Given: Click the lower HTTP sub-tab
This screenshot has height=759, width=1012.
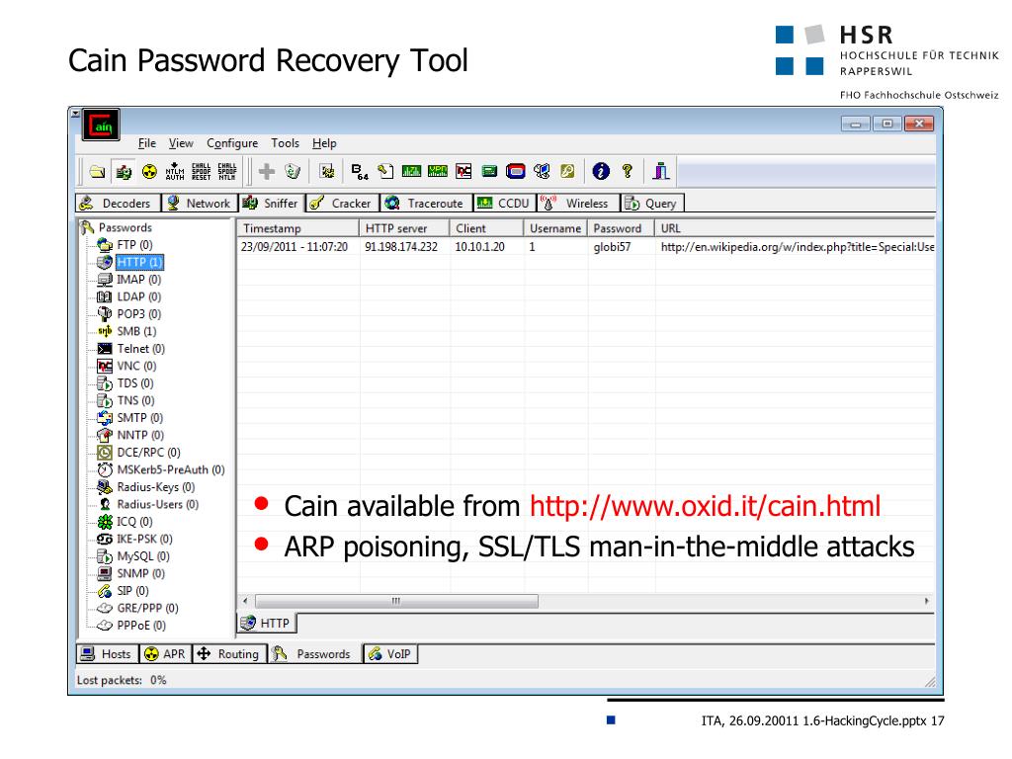Looking at the screenshot, I should pyautogui.click(x=267, y=623).
